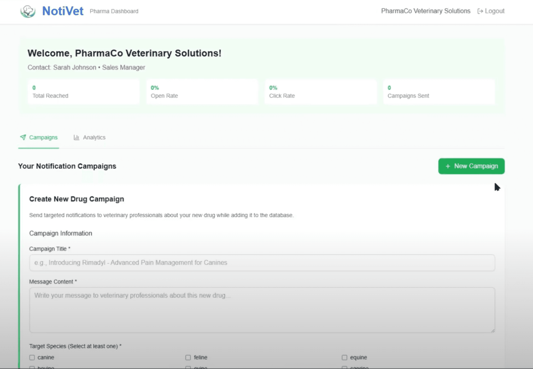Check the caprine checkbox
The height and width of the screenshot is (369, 533).
click(345, 367)
